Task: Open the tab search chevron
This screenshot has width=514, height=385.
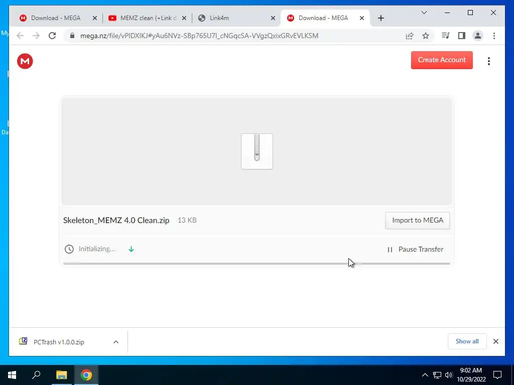Action: pos(424,13)
